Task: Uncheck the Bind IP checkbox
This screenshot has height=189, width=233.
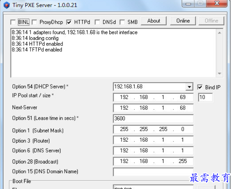Action: (x=200, y=87)
